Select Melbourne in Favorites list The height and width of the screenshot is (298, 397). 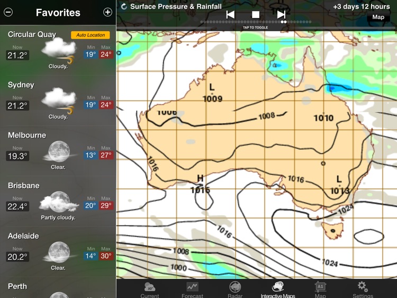point(58,151)
